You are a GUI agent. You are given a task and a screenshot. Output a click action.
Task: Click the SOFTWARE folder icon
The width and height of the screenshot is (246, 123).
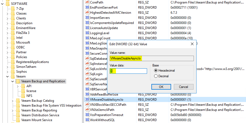(8, 4)
